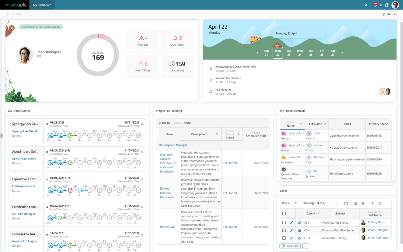Image resolution: width=403 pixels, height=252 pixels.
Task: Click the sigma aggregate icon in Cases
Action: pos(372,203)
